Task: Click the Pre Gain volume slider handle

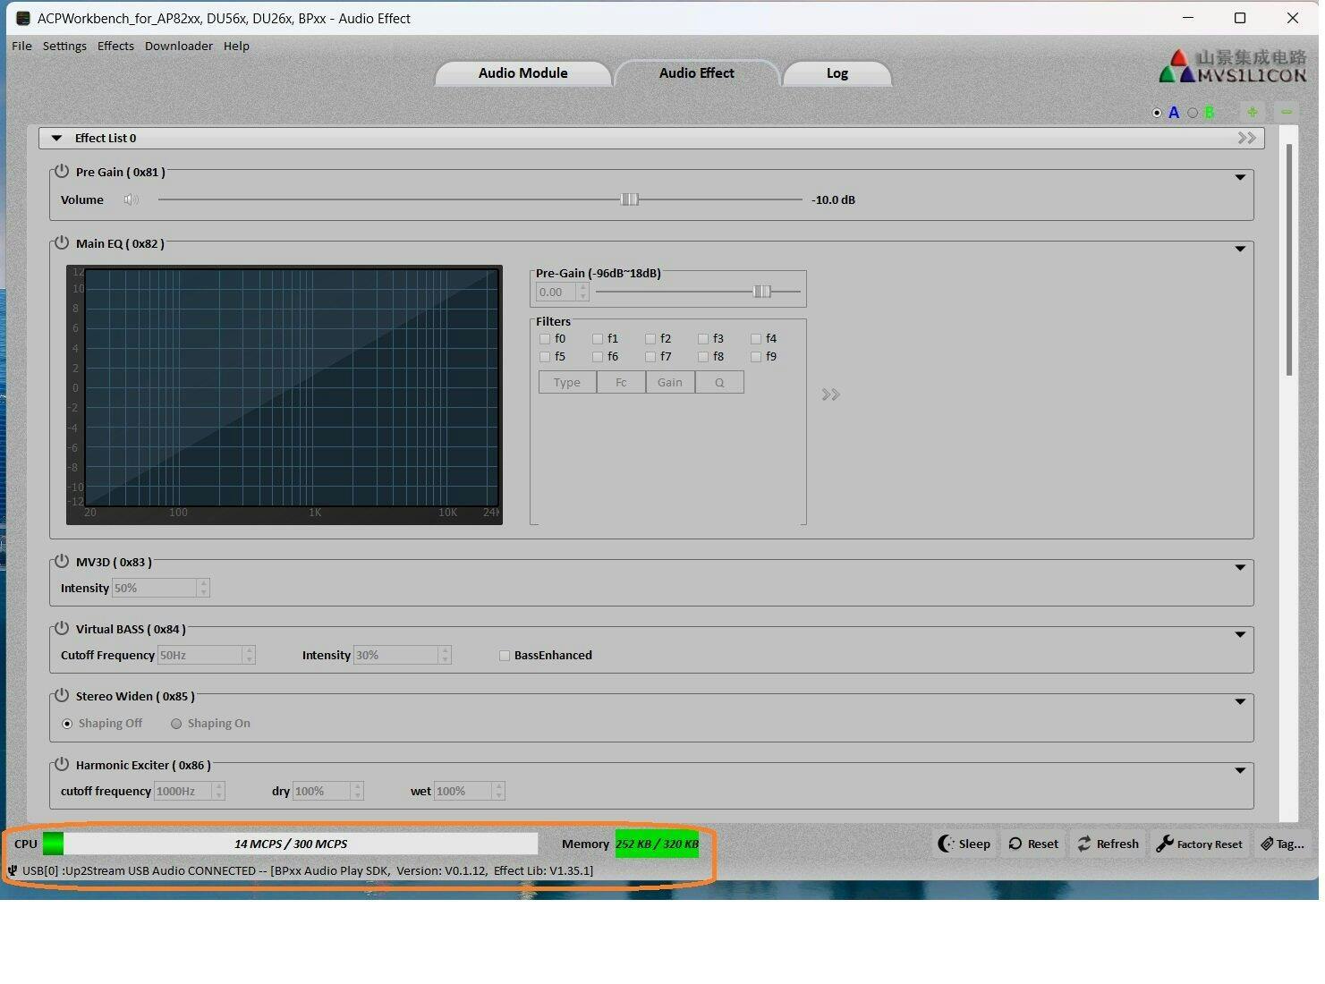Action: 629,199
